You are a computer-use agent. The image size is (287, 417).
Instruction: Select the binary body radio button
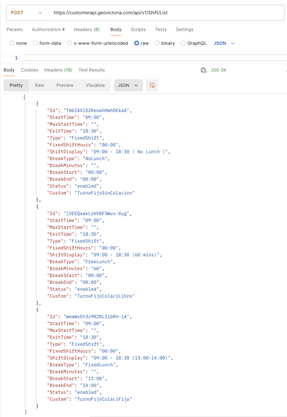tap(157, 43)
